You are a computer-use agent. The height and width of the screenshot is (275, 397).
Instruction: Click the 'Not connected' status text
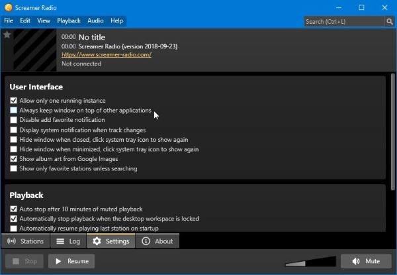(x=81, y=64)
